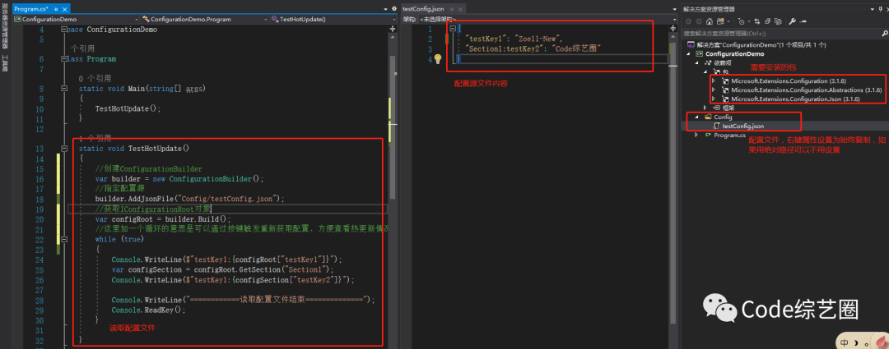Click the "Config/testConfig.json" string in code

pos(228,199)
